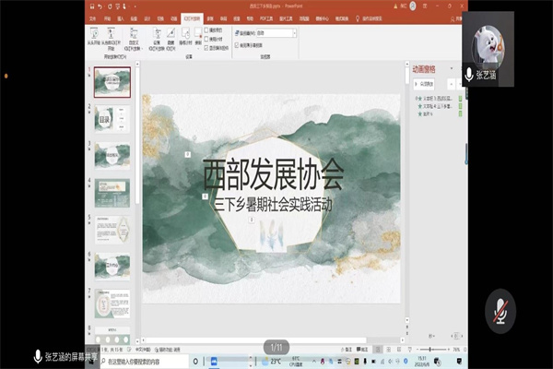Click Hide Slide icon in ribbon
The image size is (553, 369).
171,39
